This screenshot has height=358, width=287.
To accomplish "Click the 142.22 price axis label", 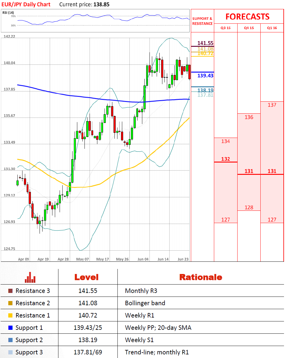I will [9, 37].
